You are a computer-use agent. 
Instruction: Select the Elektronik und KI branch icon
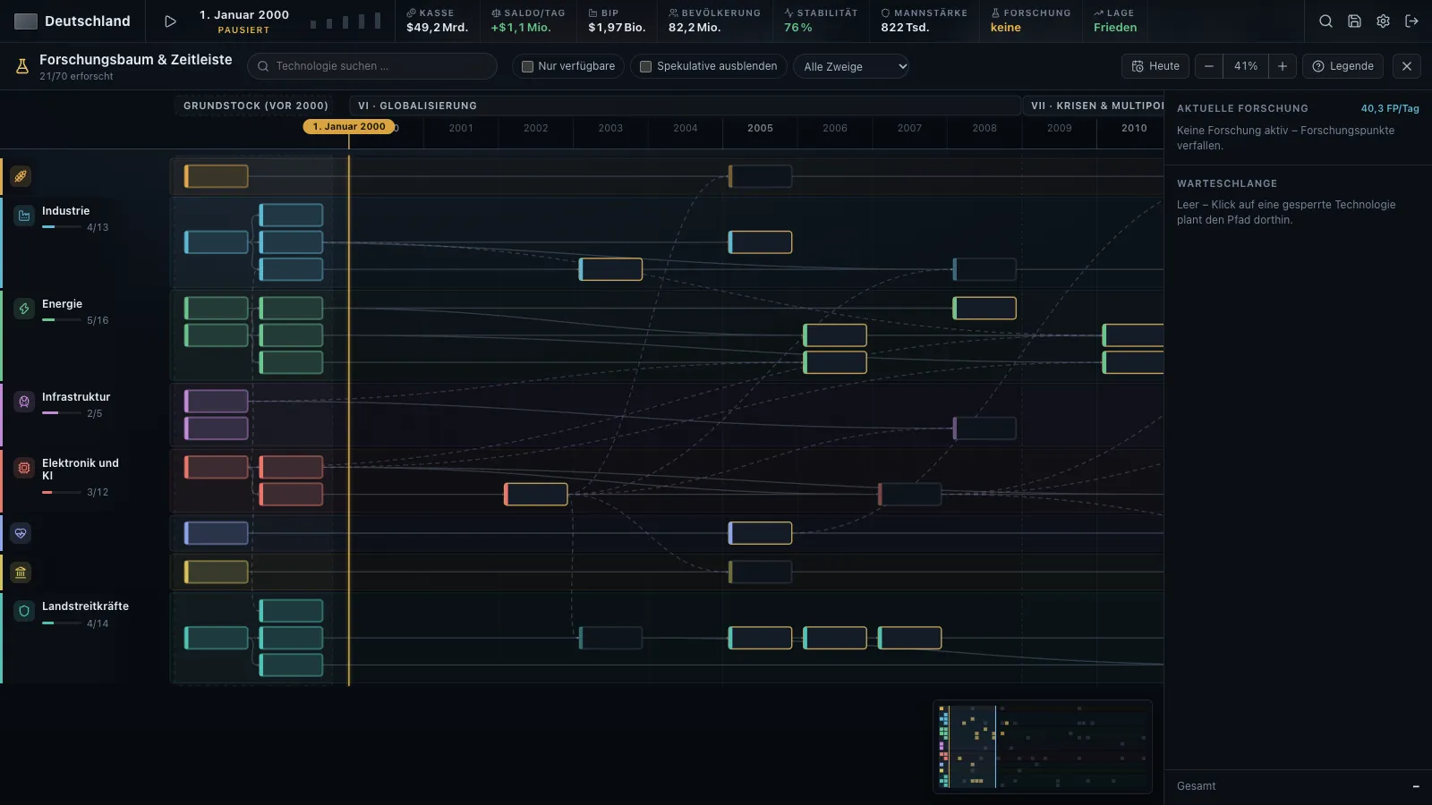click(24, 468)
